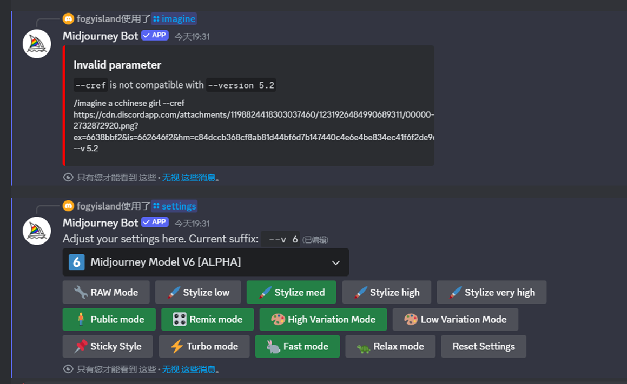Click the Midjourney Bot name on the settings message
Viewport: 627px width, 384px height.
click(101, 223)
